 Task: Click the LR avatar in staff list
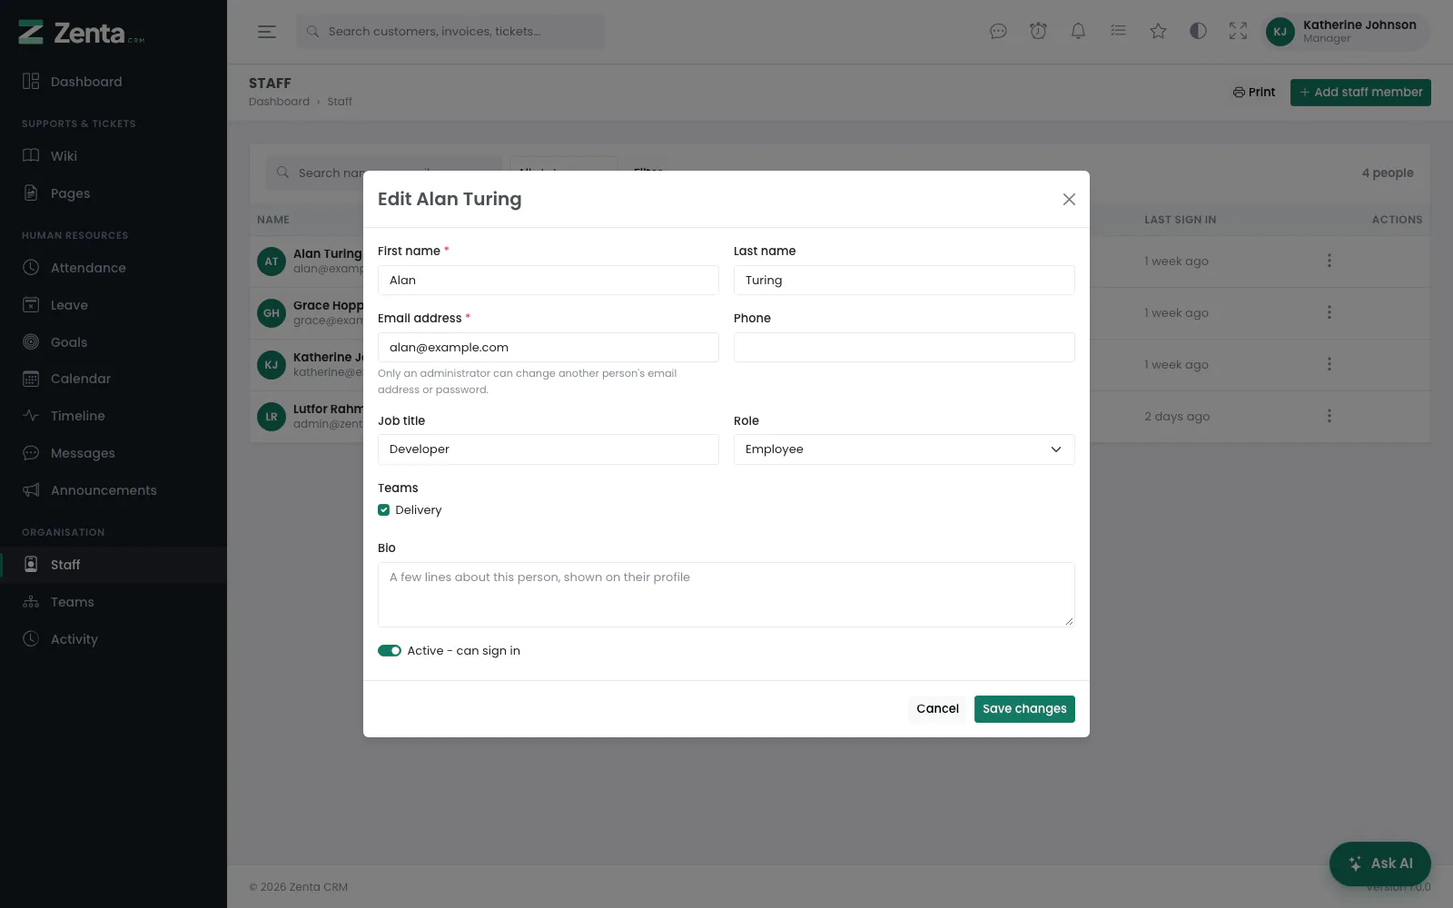(x=272, y=417)
